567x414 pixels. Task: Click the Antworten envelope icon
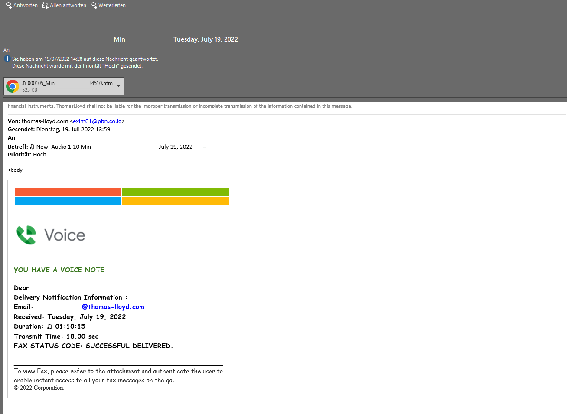click(9, 5)
